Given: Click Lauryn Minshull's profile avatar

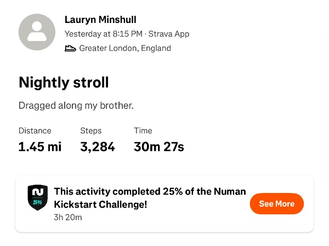Looking at the screenshot, I should pyautogui.click(x=37, y=32).
